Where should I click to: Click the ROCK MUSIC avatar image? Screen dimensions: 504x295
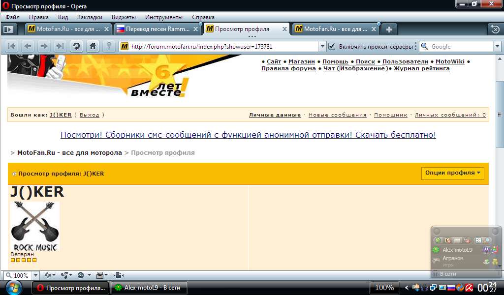click(35, 226)
